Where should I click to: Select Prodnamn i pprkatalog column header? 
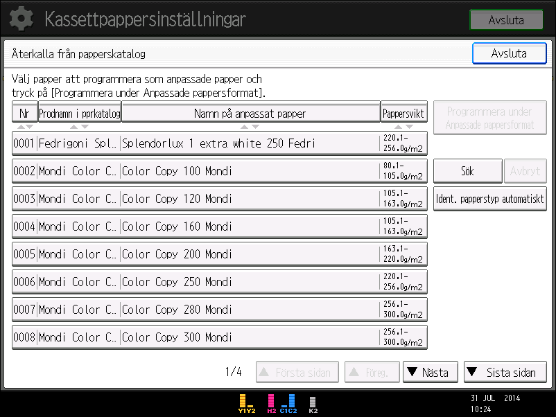pos(80,113)
